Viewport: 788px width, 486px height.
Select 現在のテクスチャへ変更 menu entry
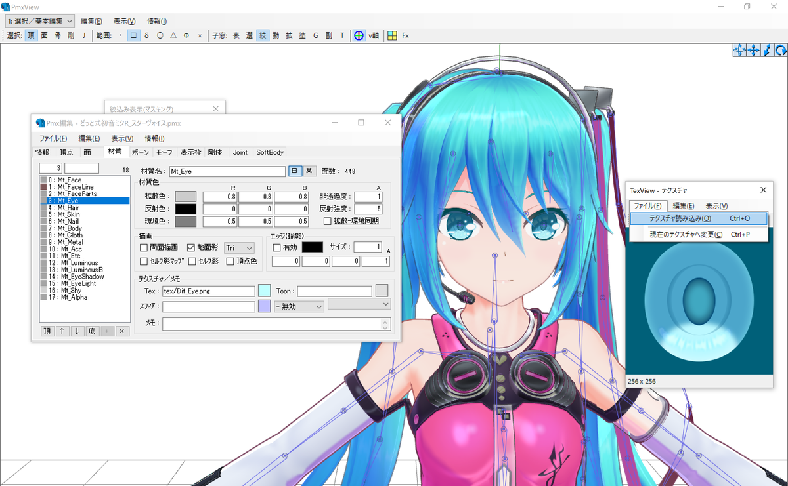[x=698, y=234]
